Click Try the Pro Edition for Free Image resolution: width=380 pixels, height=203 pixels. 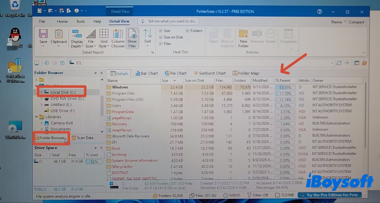[x=329, y=195]
